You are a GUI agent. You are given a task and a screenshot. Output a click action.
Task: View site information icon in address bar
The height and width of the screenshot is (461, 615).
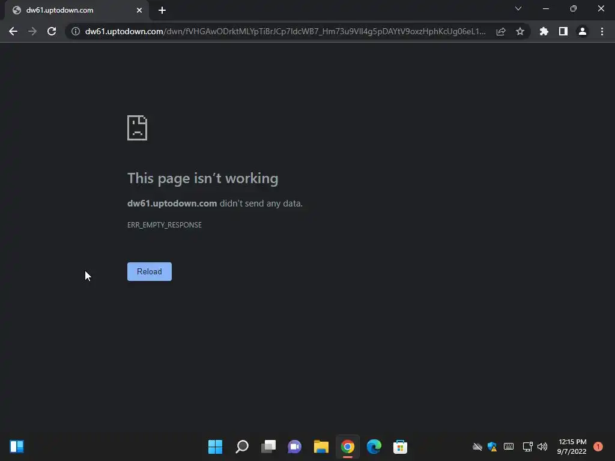pos(76,31)
